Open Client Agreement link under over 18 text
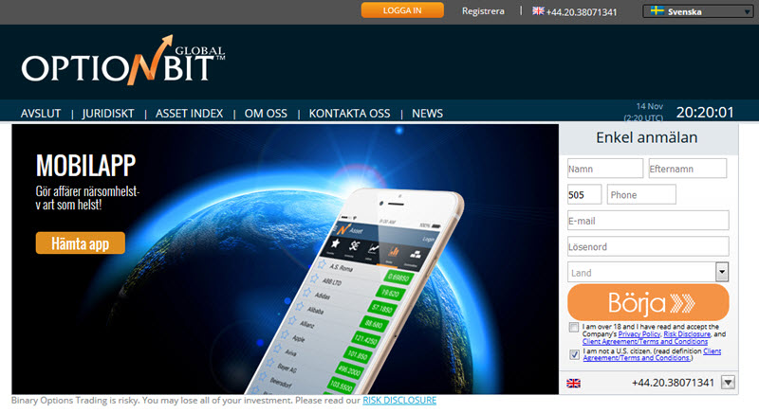This screenshot has width=759, height=413. click(x=645, y=342)
